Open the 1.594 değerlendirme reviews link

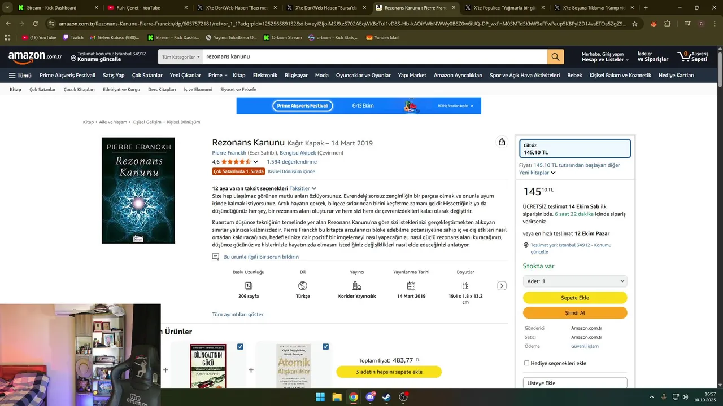tap(291, 162)
